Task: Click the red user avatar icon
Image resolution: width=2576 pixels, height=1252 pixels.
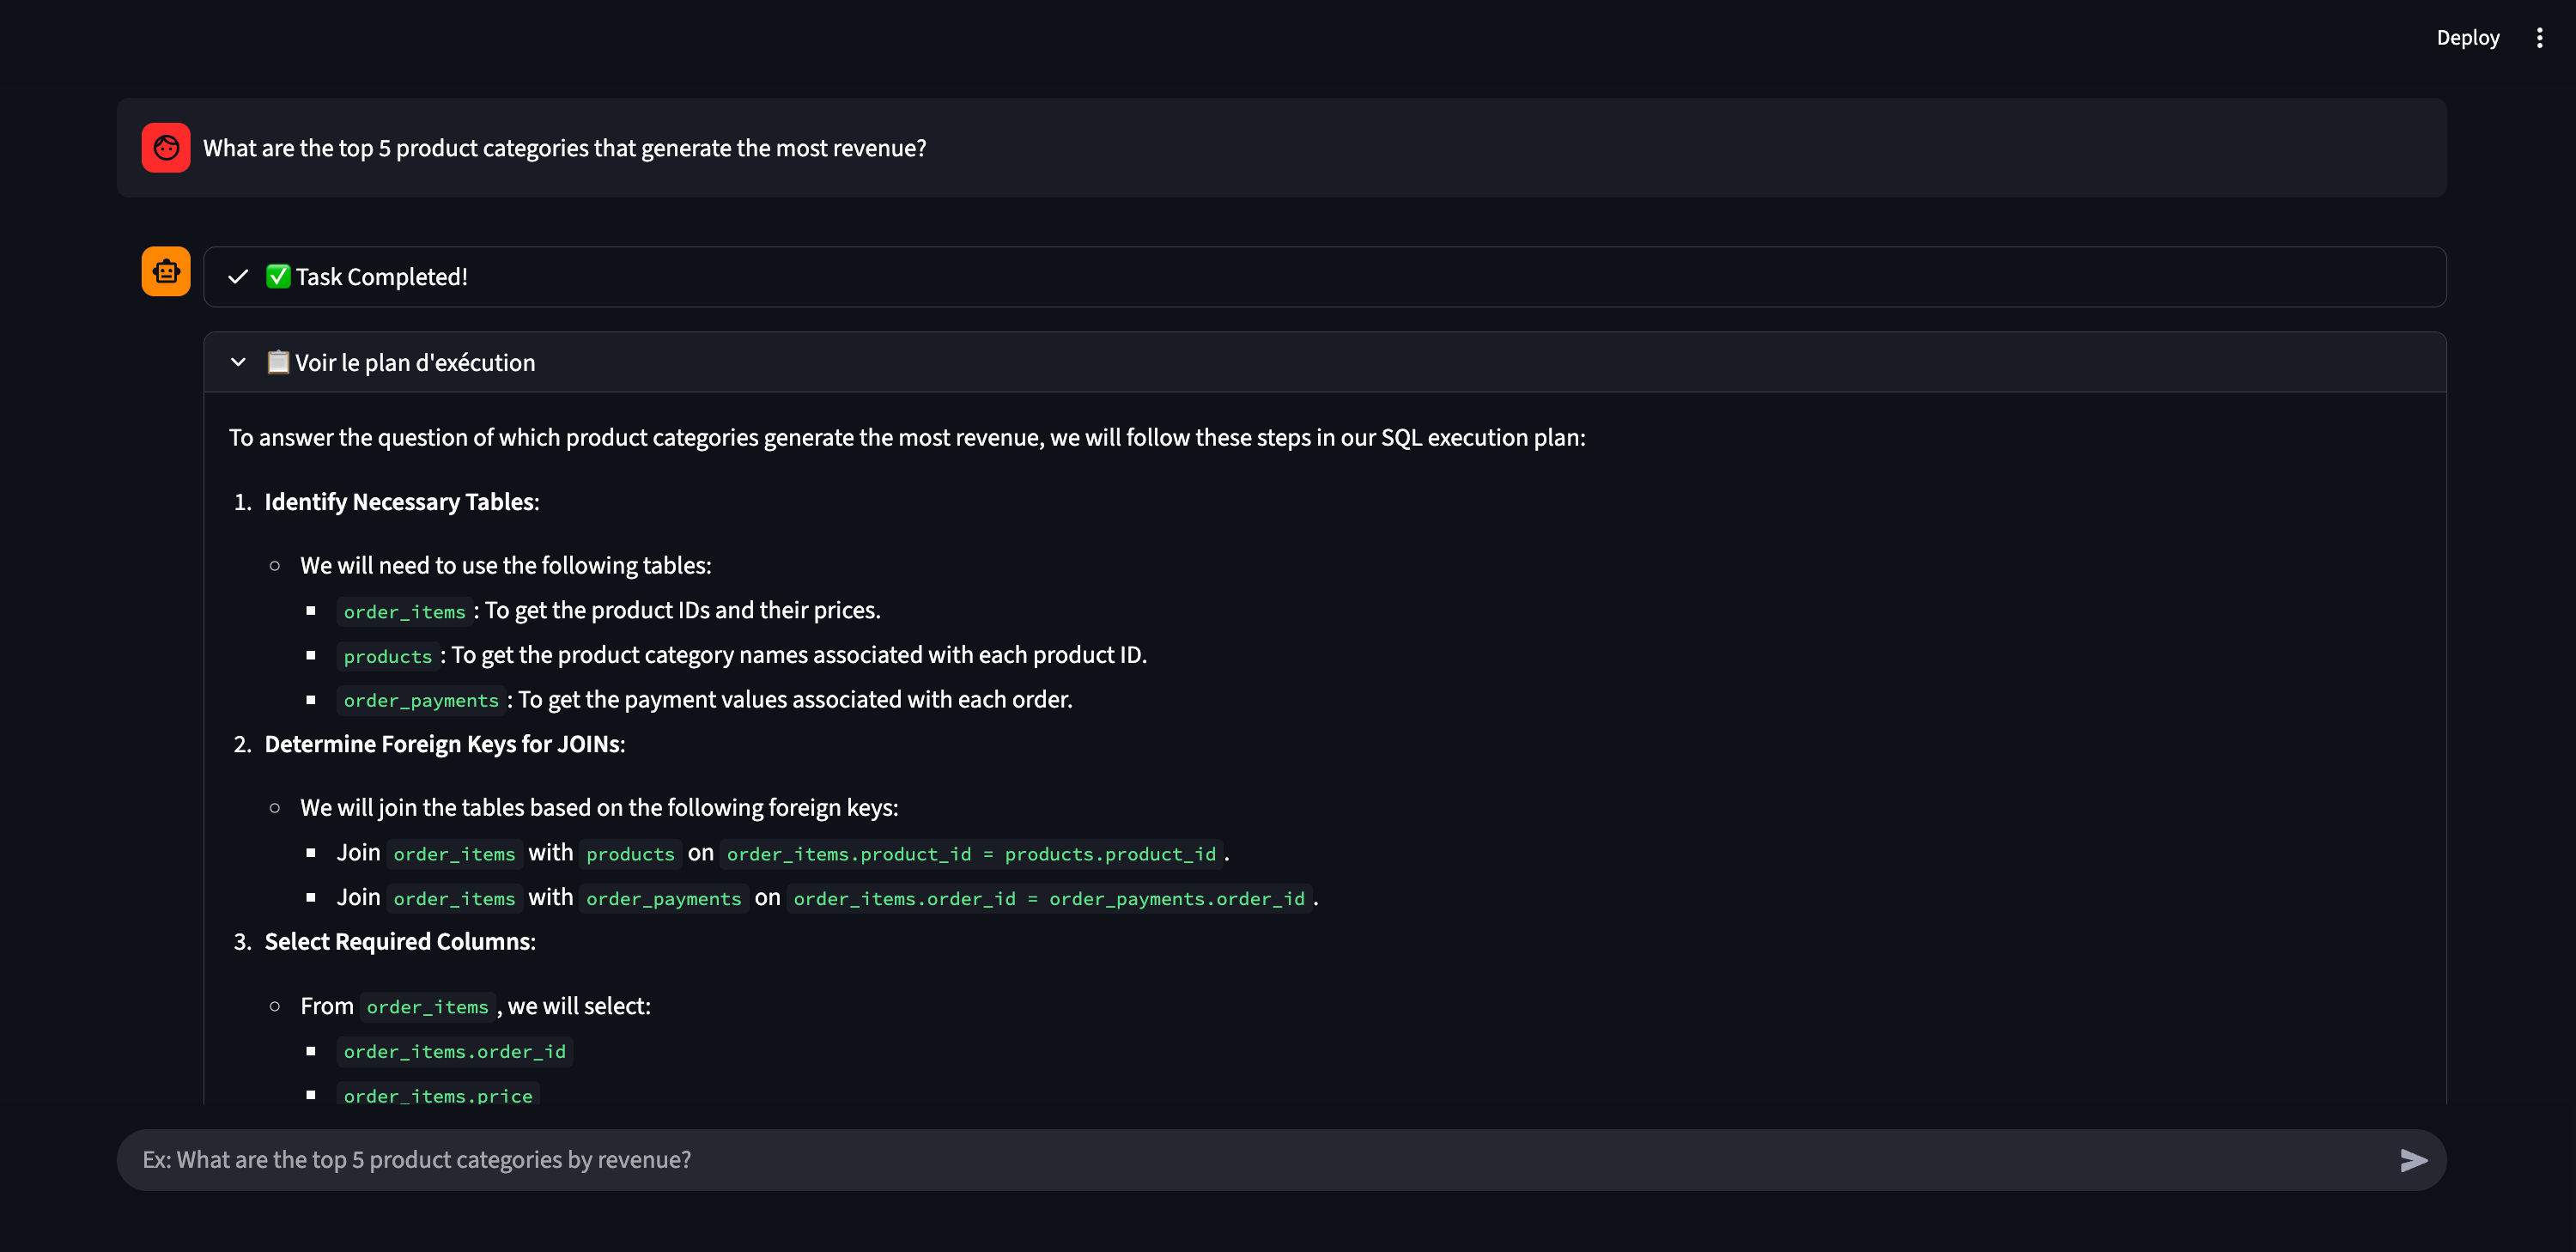Action: tap(166, 148)
